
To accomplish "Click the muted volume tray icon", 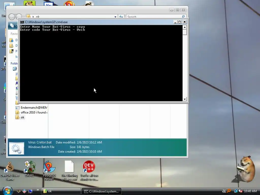I will pyautogui.click(x=240, y=191).
